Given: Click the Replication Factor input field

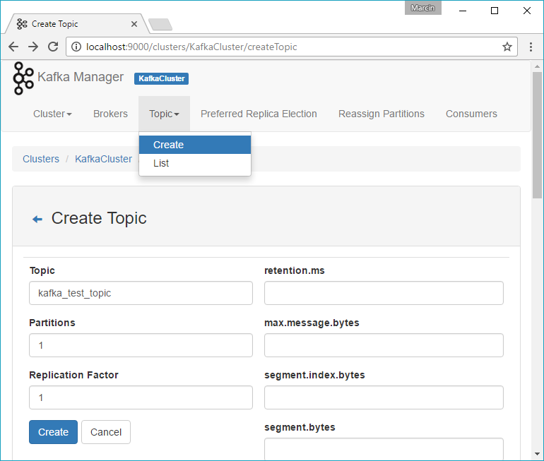Looking at the screenshot, I should pos(141,397).
